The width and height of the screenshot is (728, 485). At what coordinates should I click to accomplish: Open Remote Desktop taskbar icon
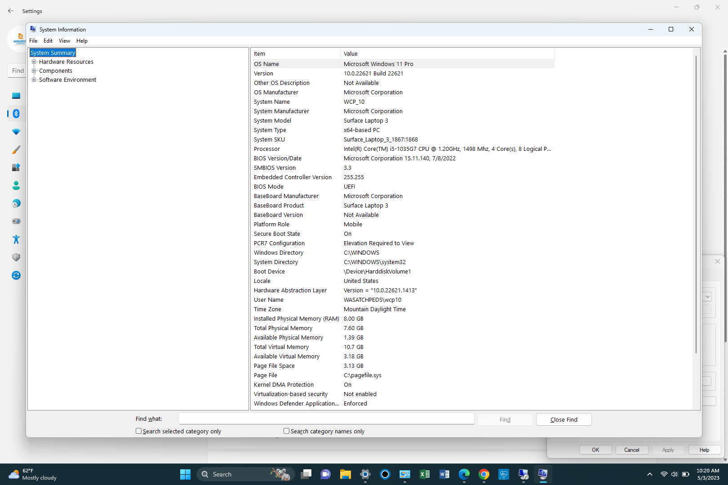pyautogui.click(x=524, y=474)
